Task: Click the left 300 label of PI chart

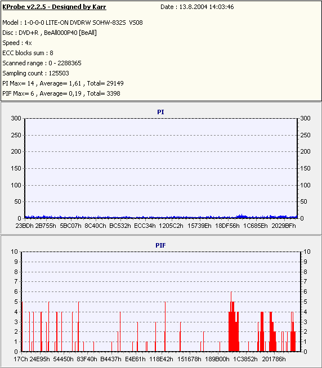Action: (16, 118)
